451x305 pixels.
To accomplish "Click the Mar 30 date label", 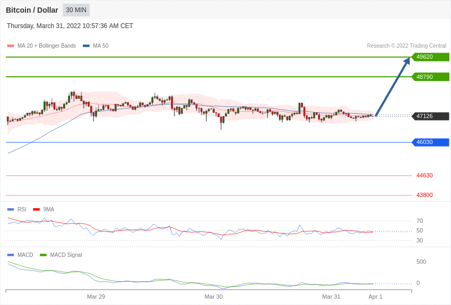I will (213, 297).
